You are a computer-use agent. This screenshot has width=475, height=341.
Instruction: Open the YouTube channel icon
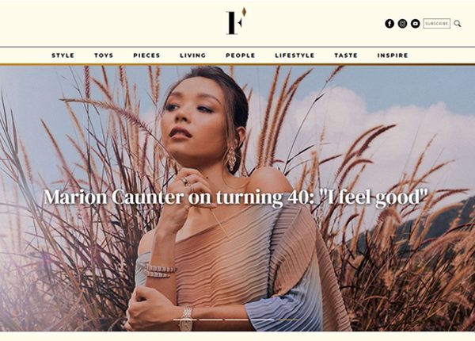(415, 23)
